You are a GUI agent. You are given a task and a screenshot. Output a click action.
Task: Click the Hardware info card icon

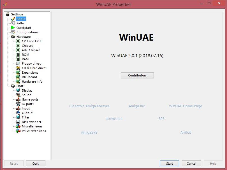click(x=18, y=81)
